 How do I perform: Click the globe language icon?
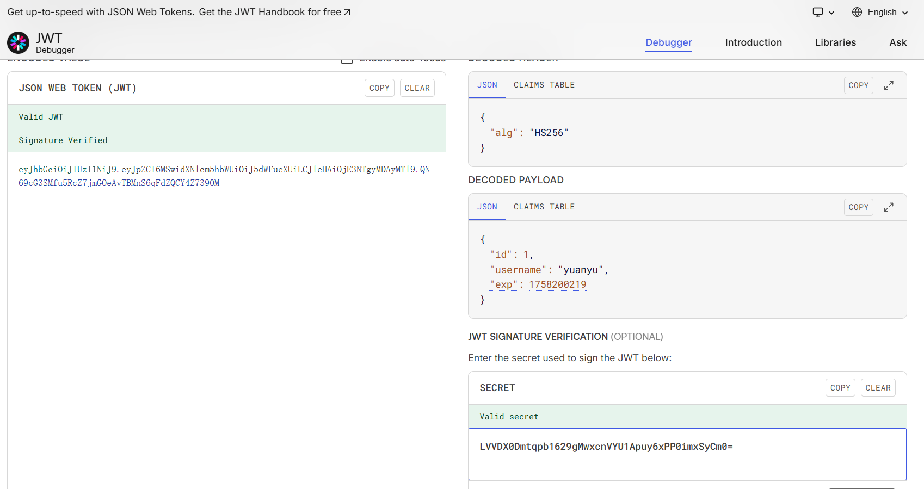pyautogui.click(x=857, y=12)
